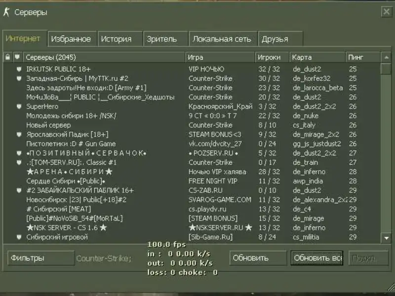Select [Public]#NoVoSiB_54#[MoRTaL] server
This screenshot has width=395, height=296.
click(x=192, y=218)
